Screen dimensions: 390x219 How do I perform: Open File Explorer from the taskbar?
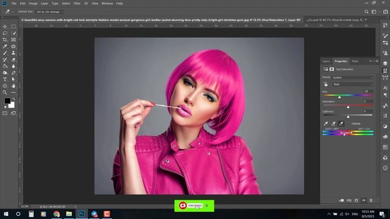click(x=69, y=214)
